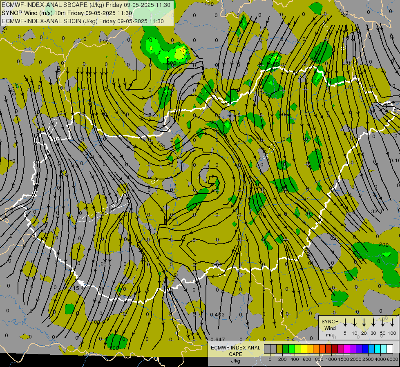The height and width of the screenshot is (367, 400).
Task: Click the '0.647' value on the map
Action: pos(218,339)
